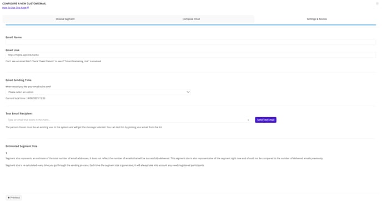Open the email sending time dropdown
This screenshot has width=382, height=201.
[x=98, y=92]
